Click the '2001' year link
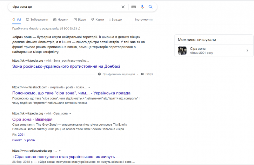The height and width of the screenshot is (165, 254). [x=21, y=135]
